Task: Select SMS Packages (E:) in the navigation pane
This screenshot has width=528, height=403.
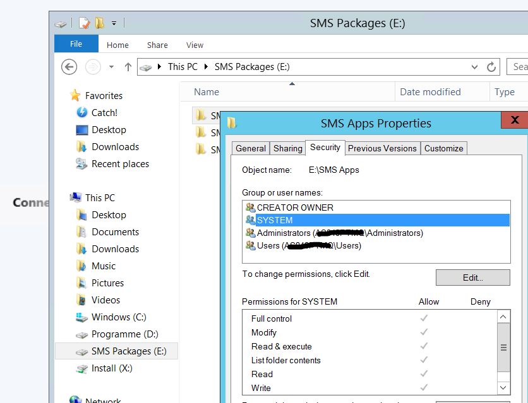Action: (x=129, y=351)
